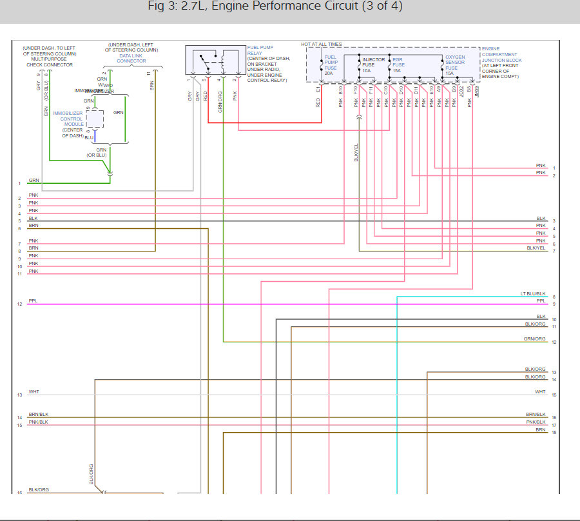Click the Fuel Pump Relay label text

point(260,50)
